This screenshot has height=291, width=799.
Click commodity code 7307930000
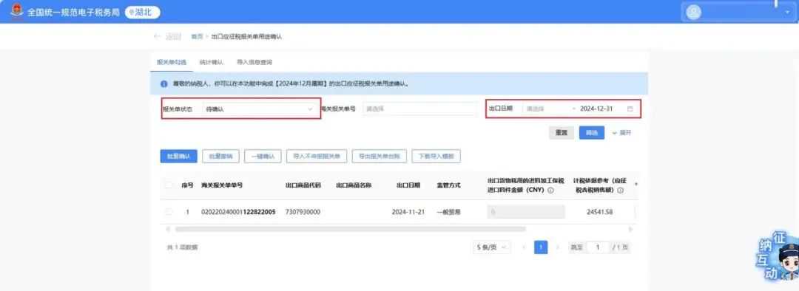tap(303, 212)
